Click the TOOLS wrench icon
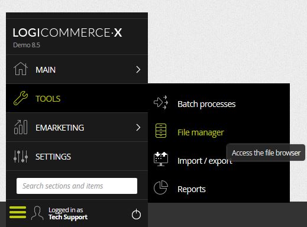The image size is (307, 227). [x=21, y=98]
